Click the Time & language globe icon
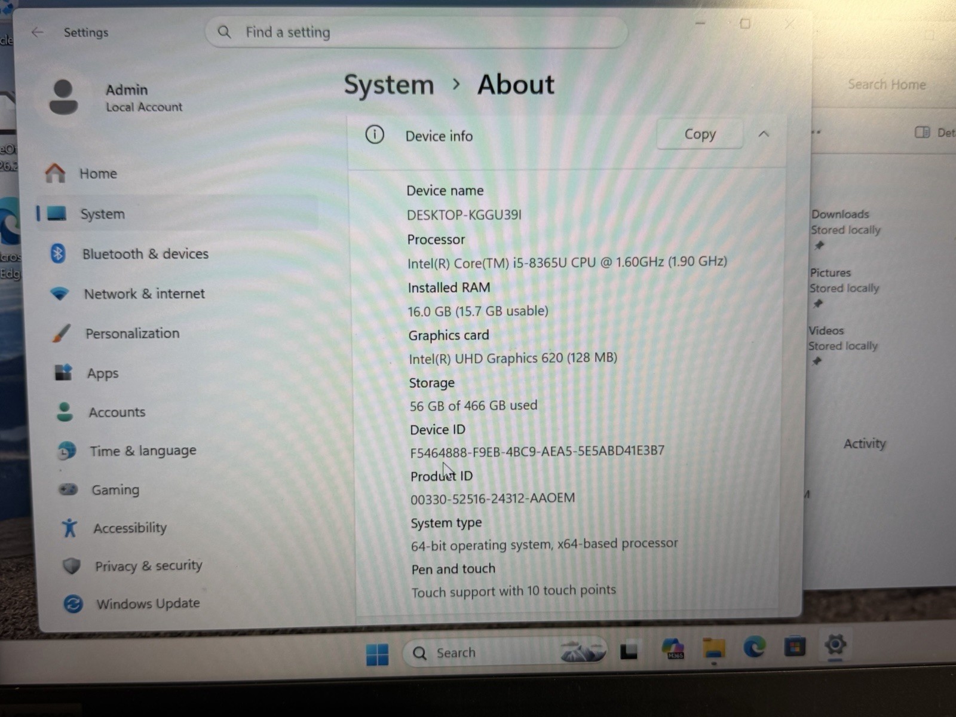Screen dimensions: 956x717 pos(67,451)
